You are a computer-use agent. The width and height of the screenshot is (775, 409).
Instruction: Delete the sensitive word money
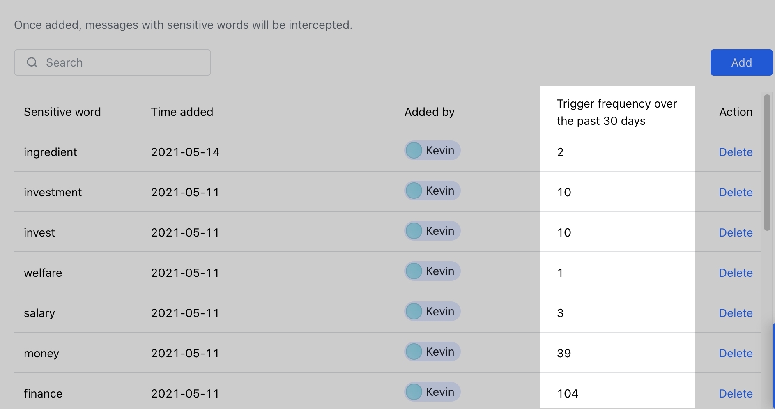click(x=736, y=354)
